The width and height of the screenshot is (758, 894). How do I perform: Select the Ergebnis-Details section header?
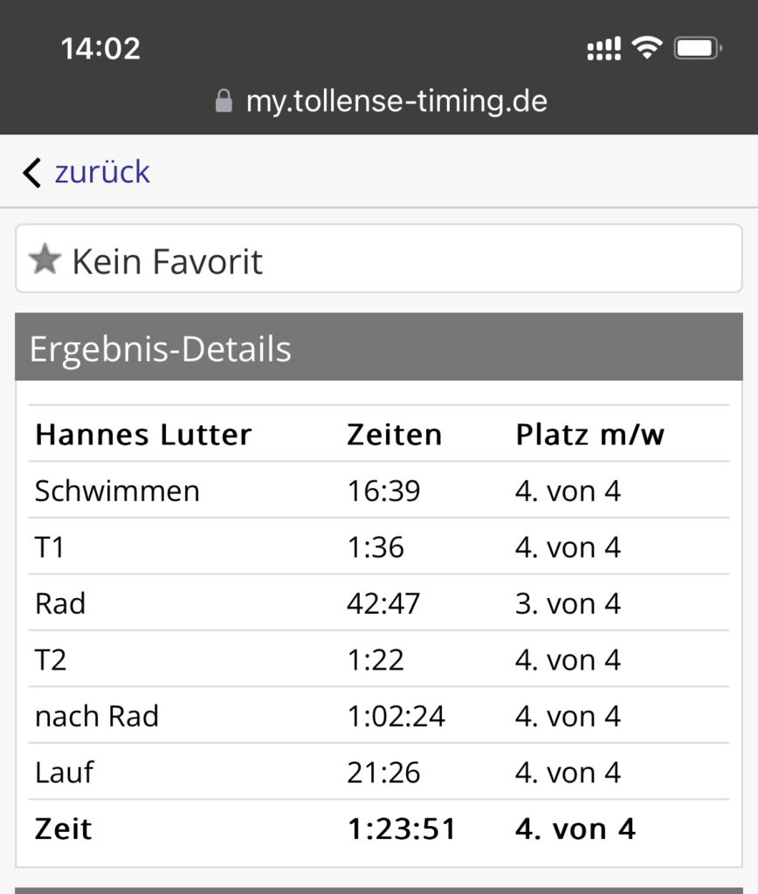point(379,347)
